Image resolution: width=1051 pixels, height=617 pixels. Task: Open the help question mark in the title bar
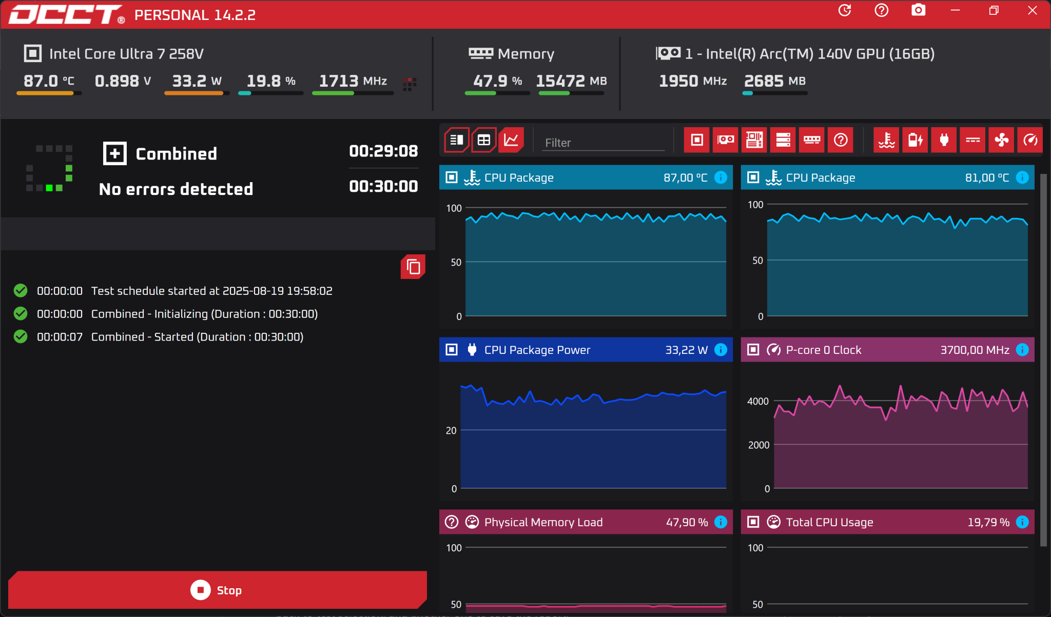pyautogui.click(x=881, y=10)
